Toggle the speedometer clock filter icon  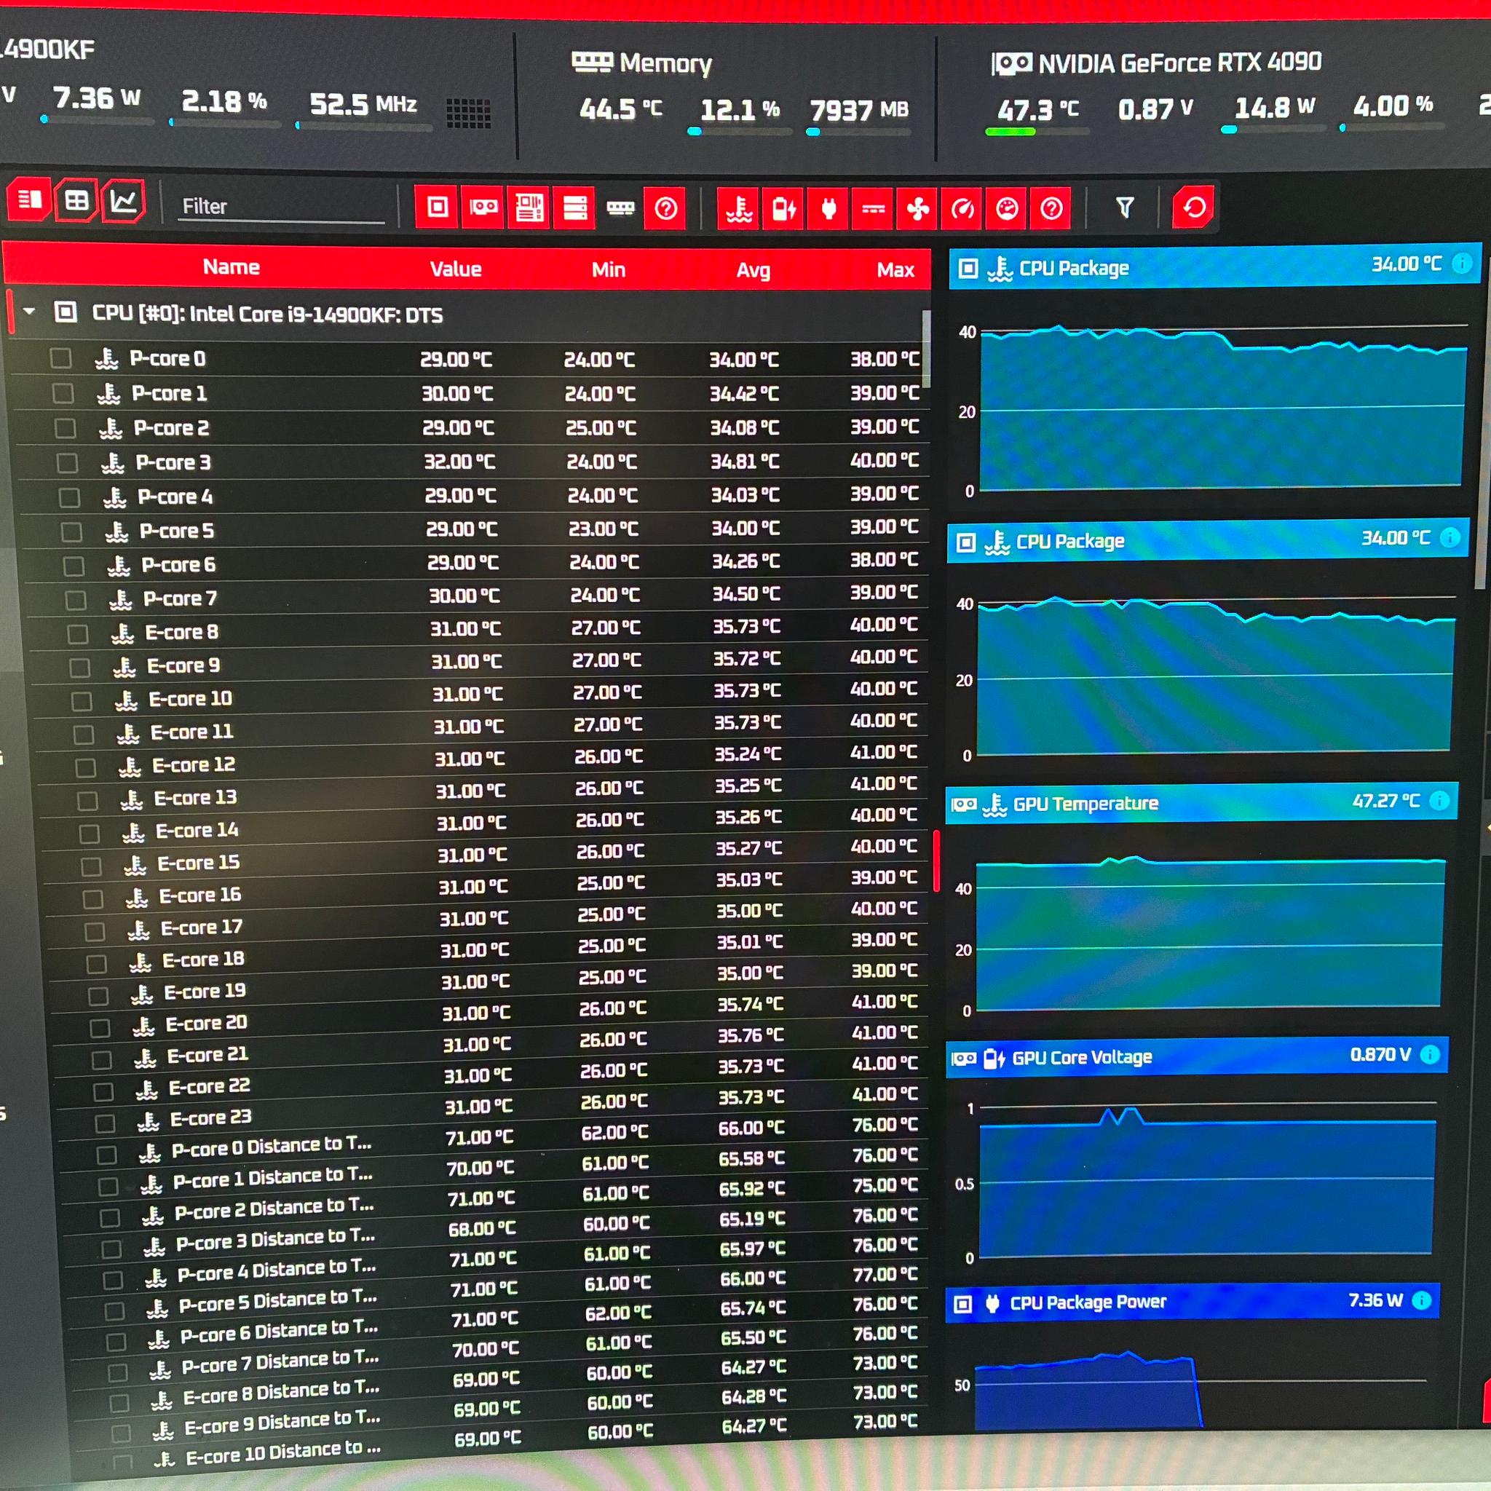point(962,209)
